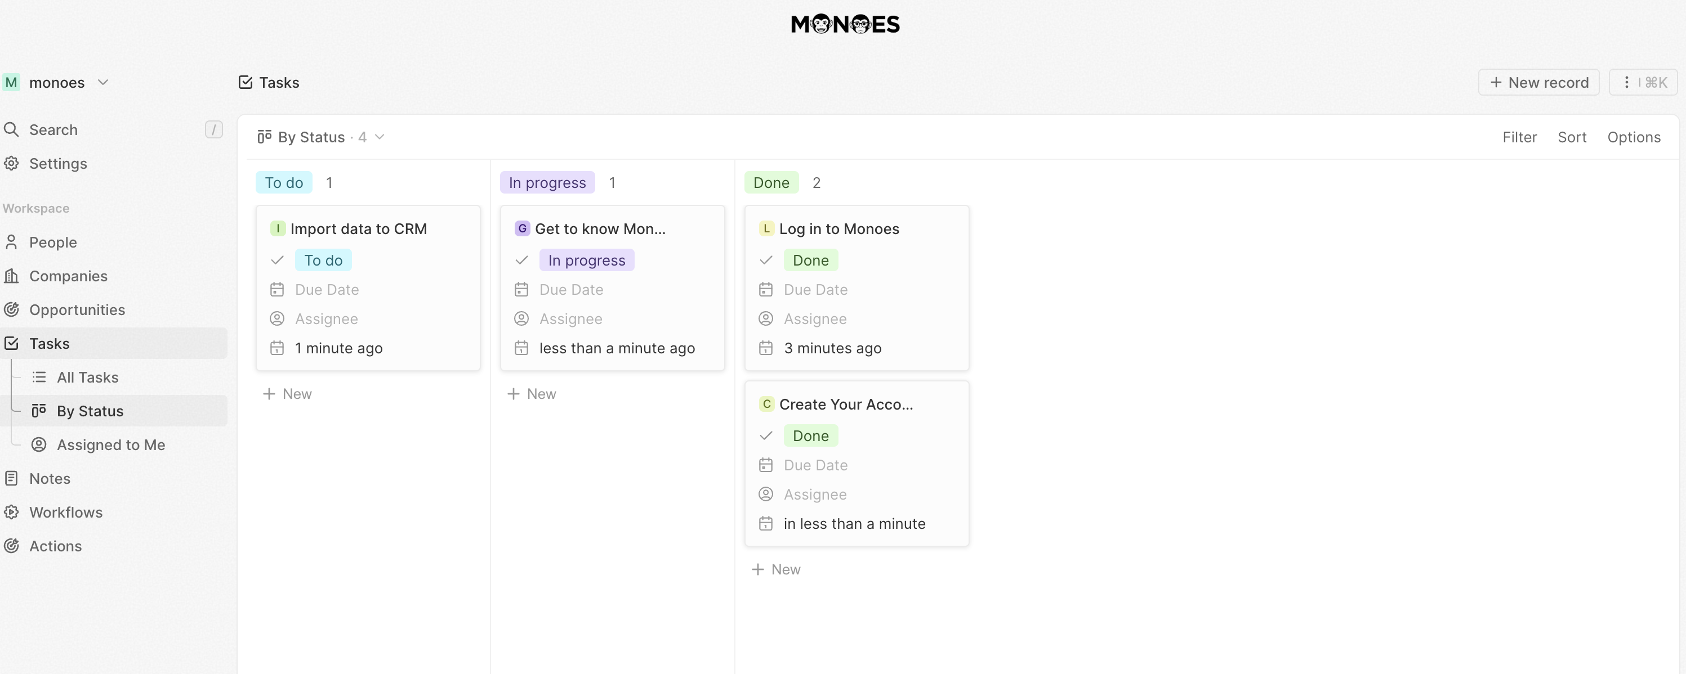Image resolution: width=1686 pixels, height=674 pixels.
Task: Add new card in To do column
Action: 287,394
